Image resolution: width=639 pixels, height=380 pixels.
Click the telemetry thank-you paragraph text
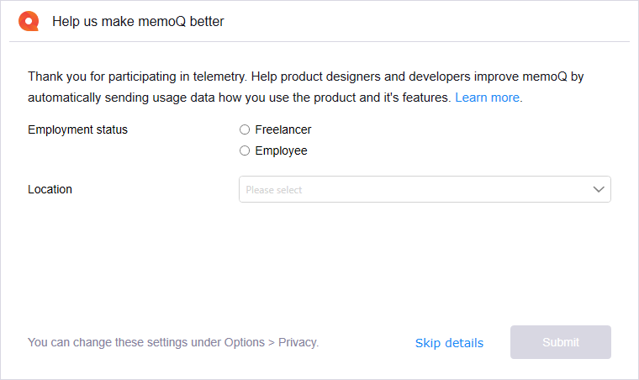pos(306,87)
